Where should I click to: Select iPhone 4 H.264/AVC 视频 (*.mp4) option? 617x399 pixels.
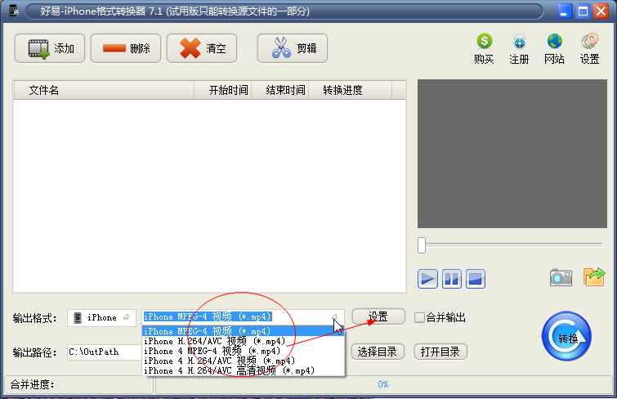pos(244,361)
